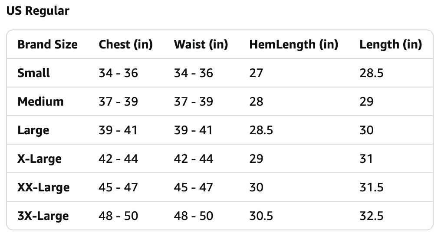Click the Waist (in) column header
The height and width of the screenshot is (239, 441).
coord(201,45)
